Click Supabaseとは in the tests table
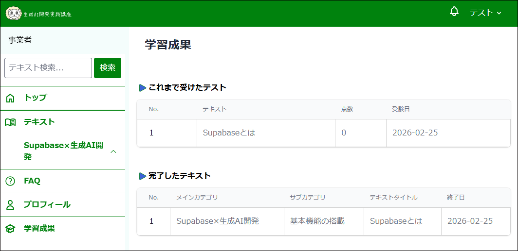 tap(229, 133)
